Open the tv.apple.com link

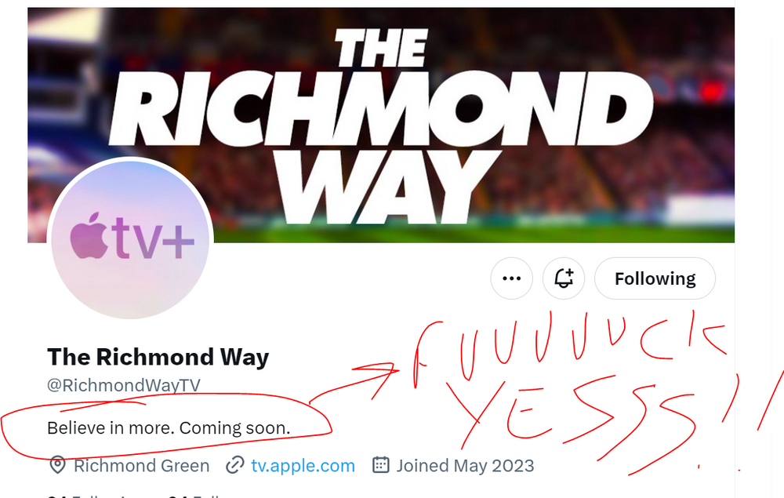(303, 466)
